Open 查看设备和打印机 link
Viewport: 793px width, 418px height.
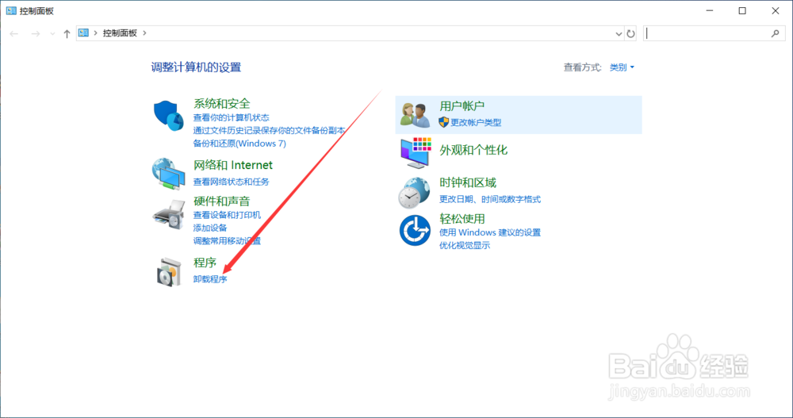pos(227,215)
